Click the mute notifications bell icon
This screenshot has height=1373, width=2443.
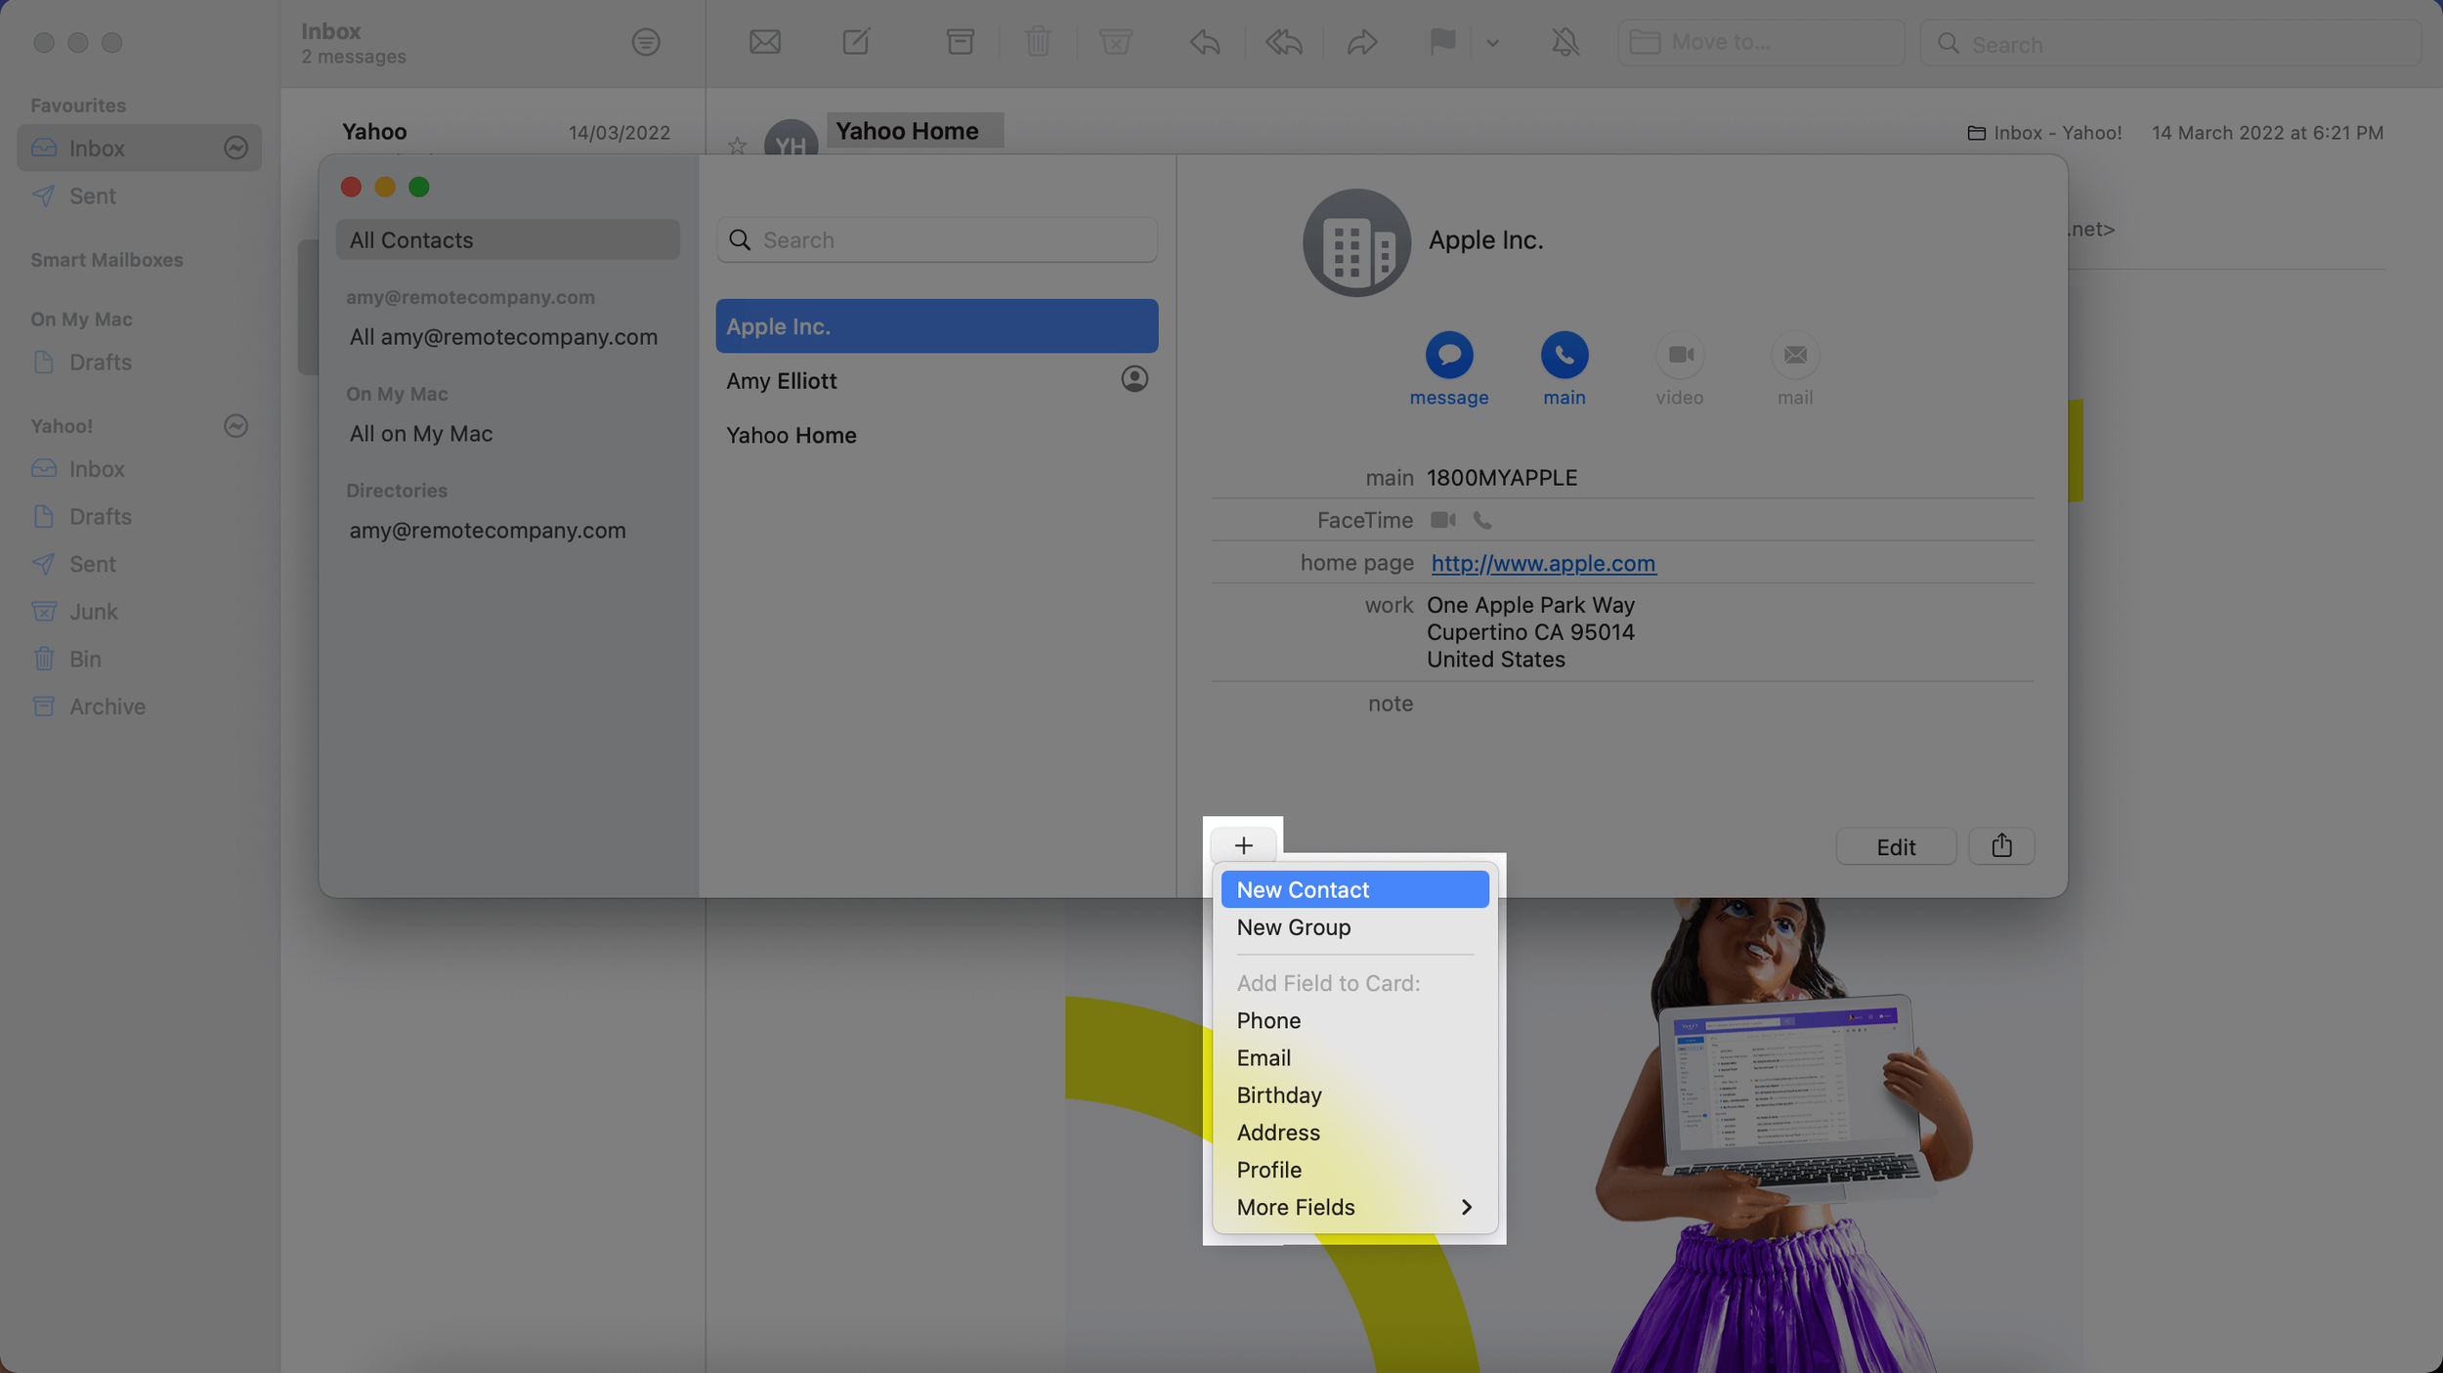[1564, 42]
